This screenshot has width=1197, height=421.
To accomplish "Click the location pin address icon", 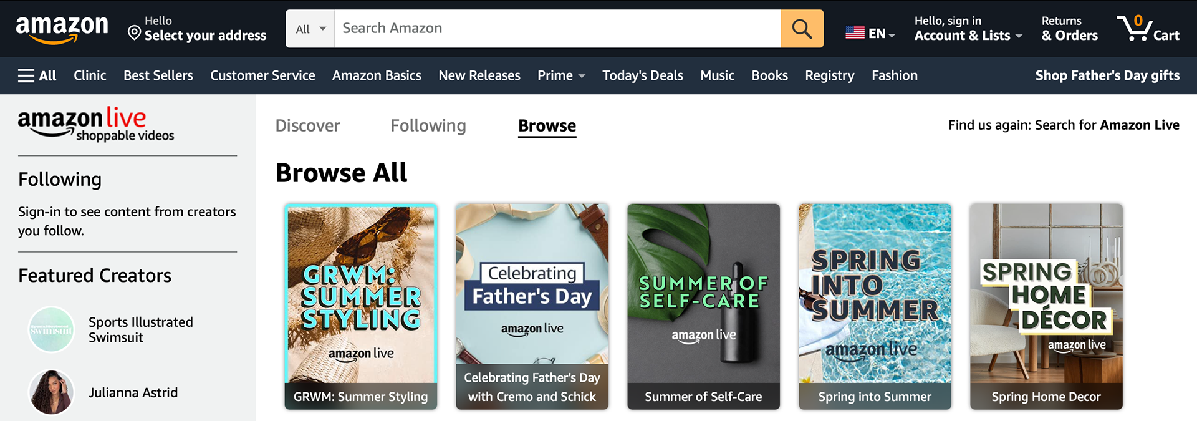I will (134, 32).
